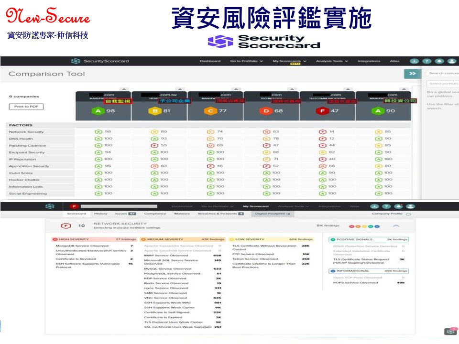The width and height of the screenshot is (459, 344).
Task: Open Dashboard in the upper navbar
Action: (210, 61)
